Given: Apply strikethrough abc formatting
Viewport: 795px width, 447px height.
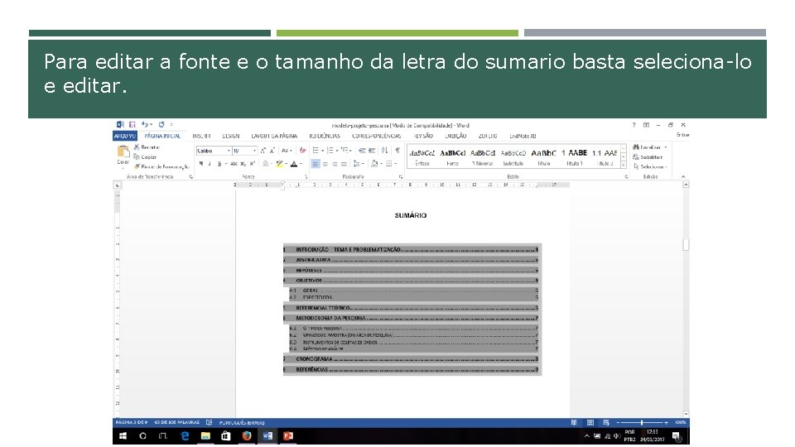Looking at the screenshot, I should tap(234, 164).
